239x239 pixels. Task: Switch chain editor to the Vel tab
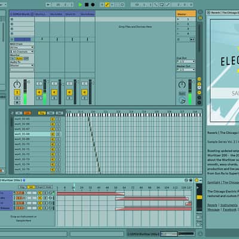51,113
